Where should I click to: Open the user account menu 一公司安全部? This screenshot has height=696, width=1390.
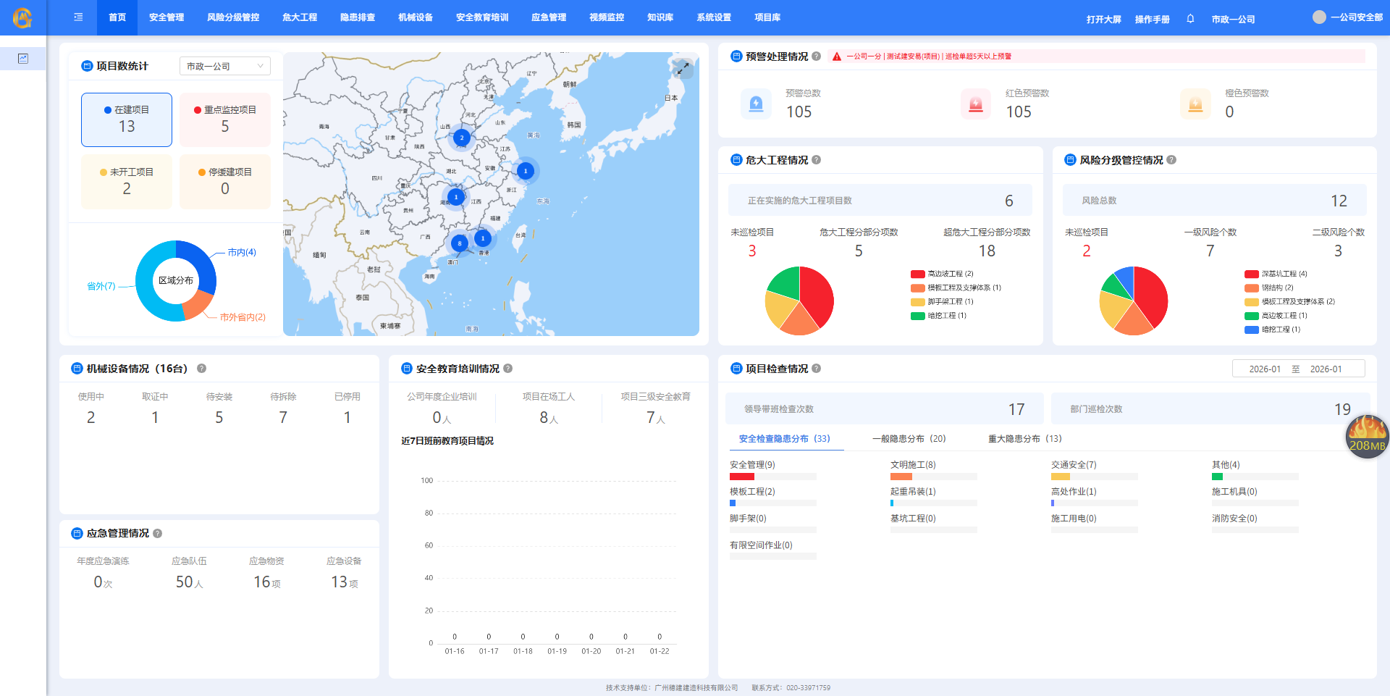coord(1348,17)
